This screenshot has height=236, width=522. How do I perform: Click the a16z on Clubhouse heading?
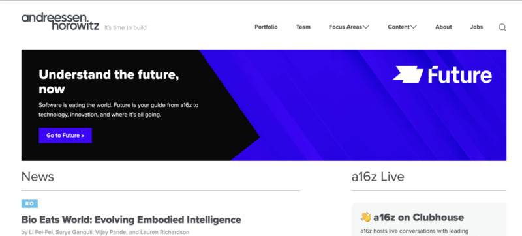coord(418,217)
